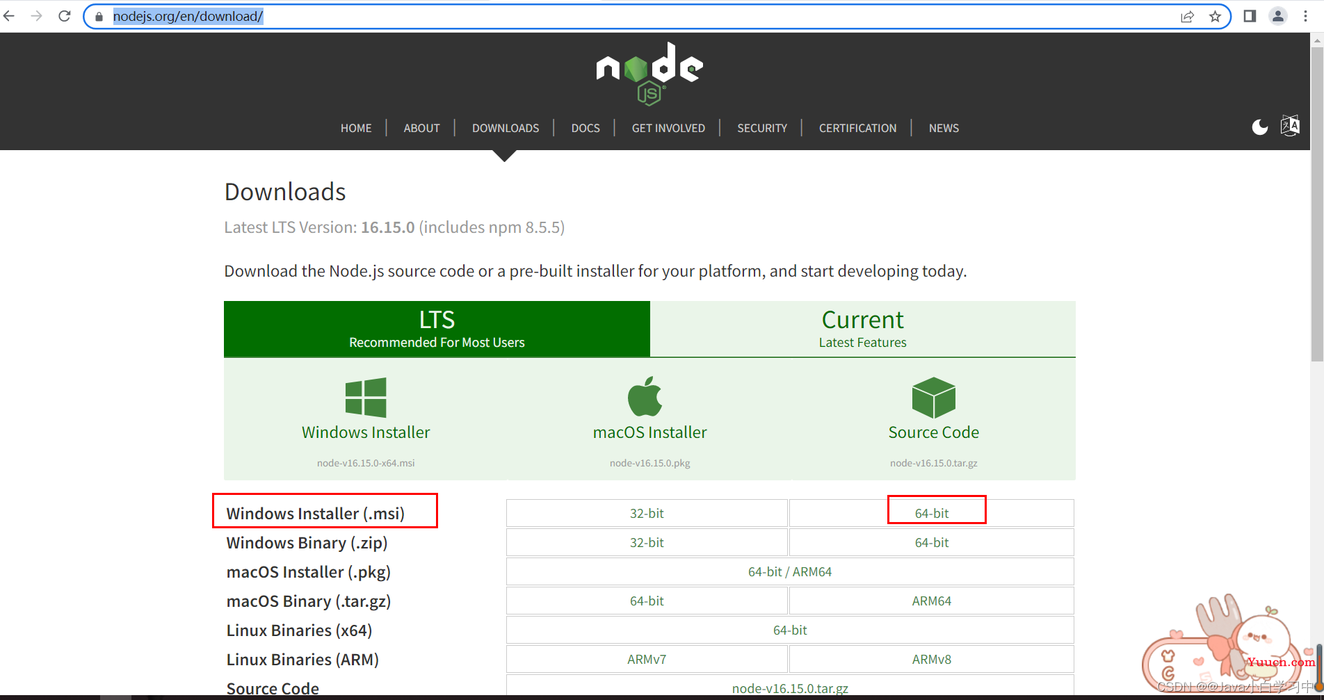Click the 'Windows Installer (.msi)' row label
This screenshot has width=1324, height=700.
[315, 513]
